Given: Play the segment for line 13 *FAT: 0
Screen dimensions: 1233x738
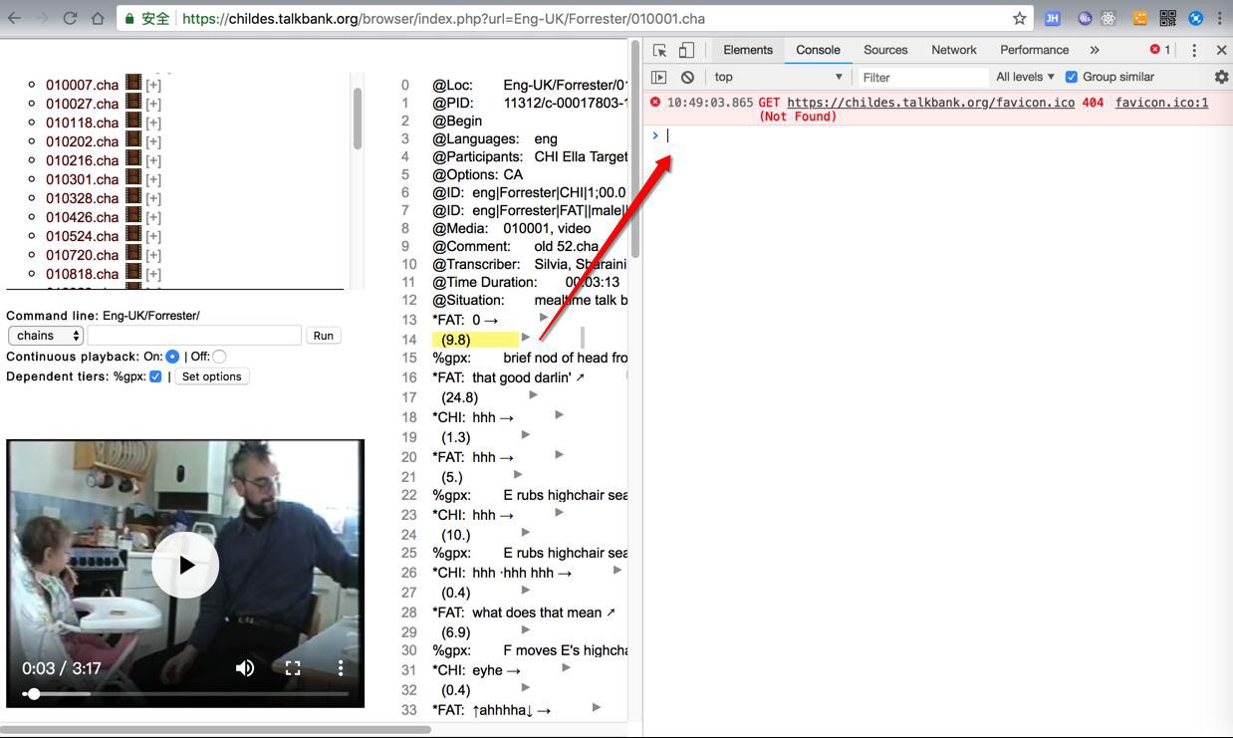Looking at the screenshot, I should pyautogui.click(x=544, y=318).
